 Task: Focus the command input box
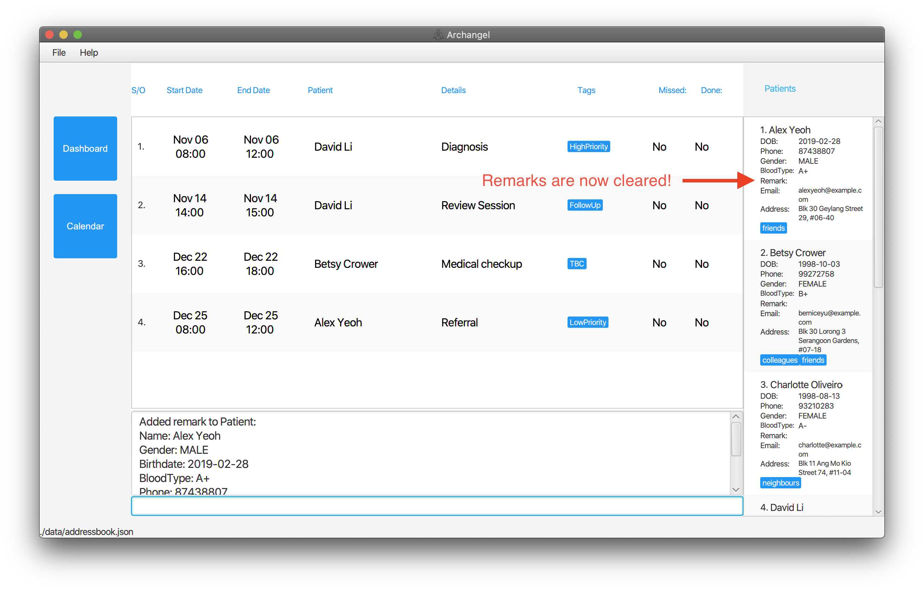pyautogui.click(x=437, y=506)
